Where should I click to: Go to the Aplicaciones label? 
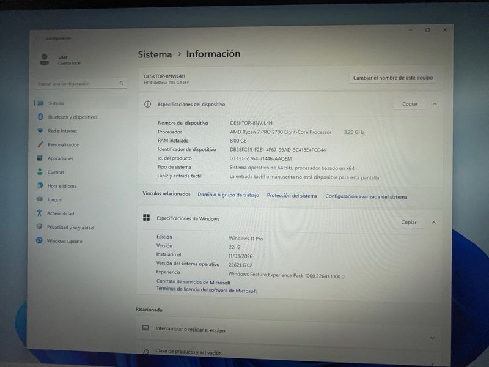pos(61,158)
